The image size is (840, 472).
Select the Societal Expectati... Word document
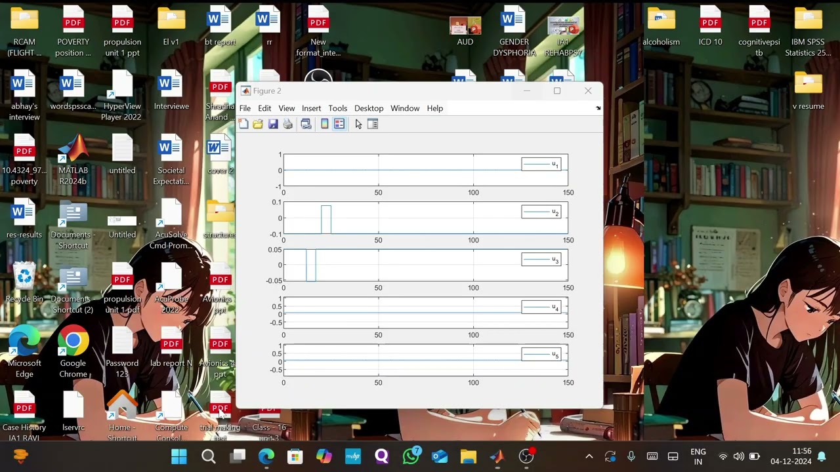coord(171,160)
